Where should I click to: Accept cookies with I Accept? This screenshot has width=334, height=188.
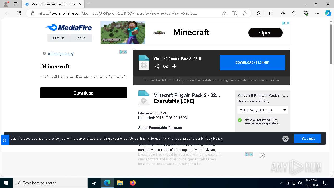click(x=307, y=138)
